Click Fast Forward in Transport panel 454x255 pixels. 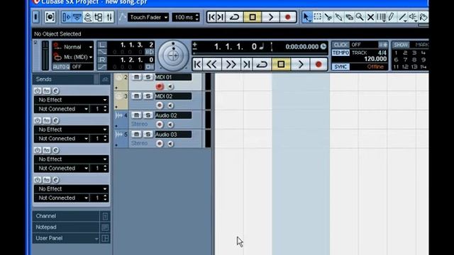tap(231, 64)
